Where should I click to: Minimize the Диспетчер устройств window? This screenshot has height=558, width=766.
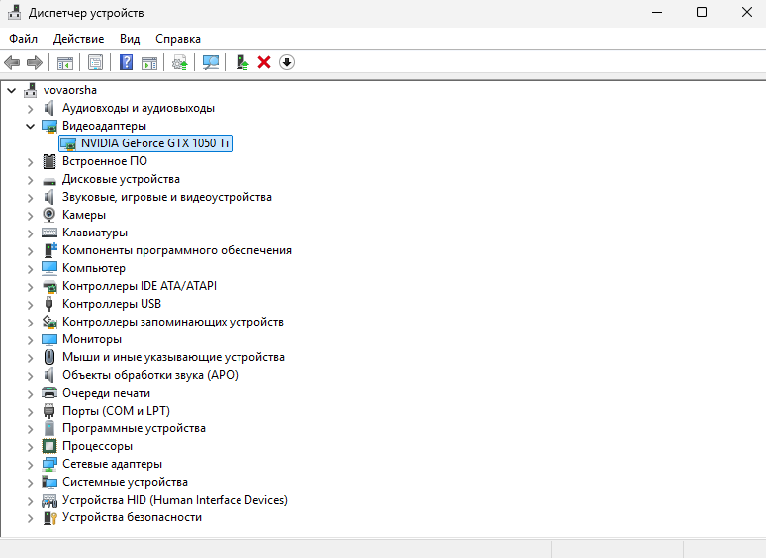pos(657,12)
